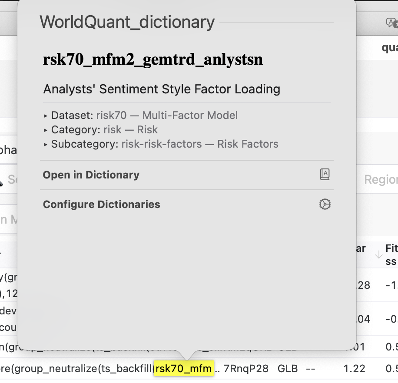
Task: Click the Region field behind popup
Action: (381, 179)
